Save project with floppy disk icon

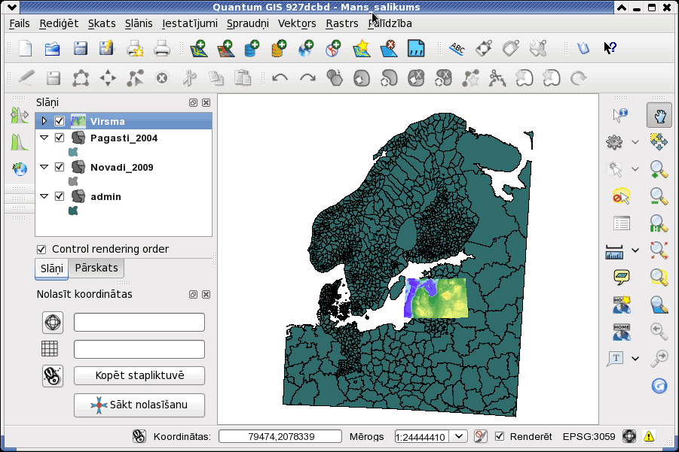(80, 48)
